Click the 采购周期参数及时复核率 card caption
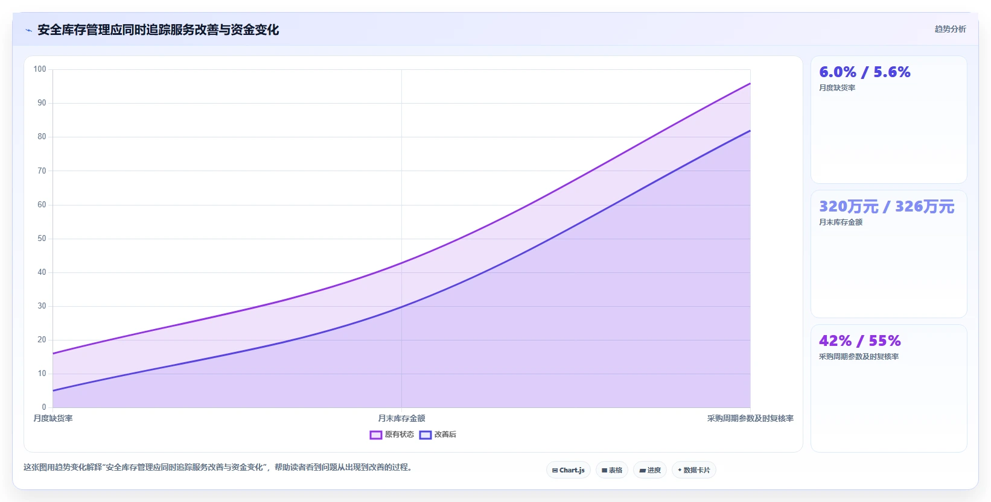This screenshot has height=502, width=991. (859, 357)
